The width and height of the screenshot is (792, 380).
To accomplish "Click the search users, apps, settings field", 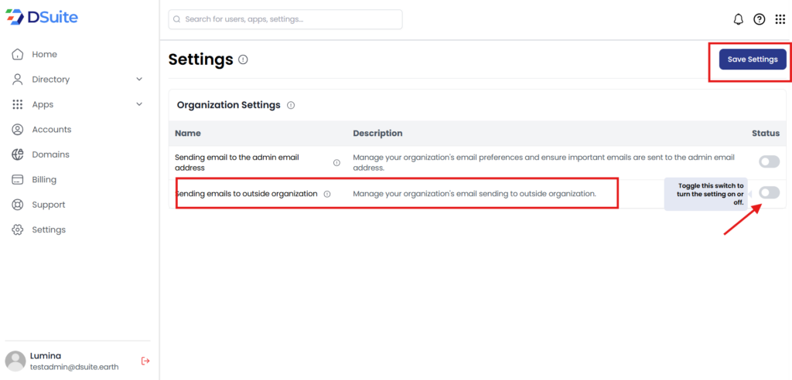I will (x=285, y=19).
